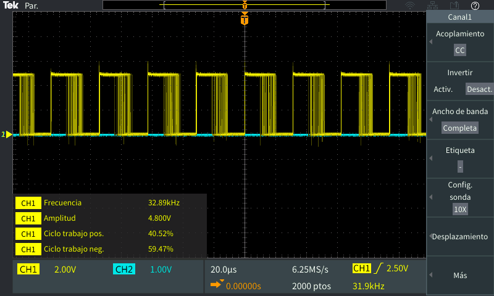Screen dimensions: 494x296
Task: Click the 32.89kHz frequency value
Action: 164,203
